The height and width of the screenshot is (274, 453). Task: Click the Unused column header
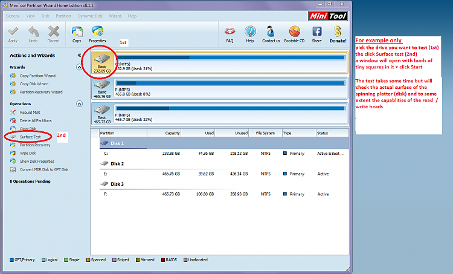click(232, 133)
